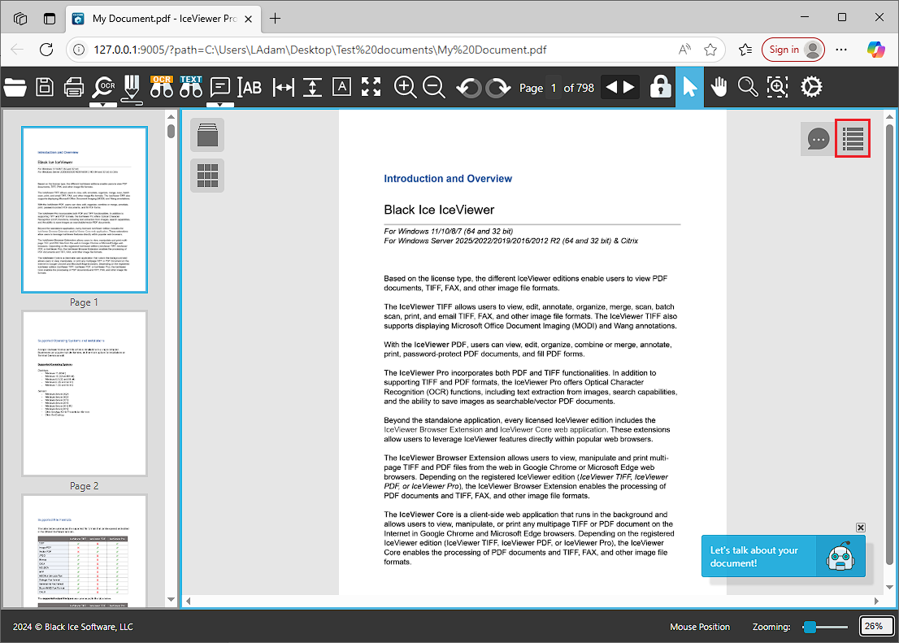899x643 pixels.
Task: Open settings gear in viewer toolbar
Action: (811, 87)
